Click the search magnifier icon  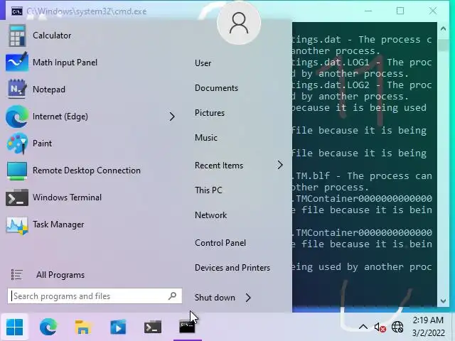pyautogui.click(x=172, y=296)
